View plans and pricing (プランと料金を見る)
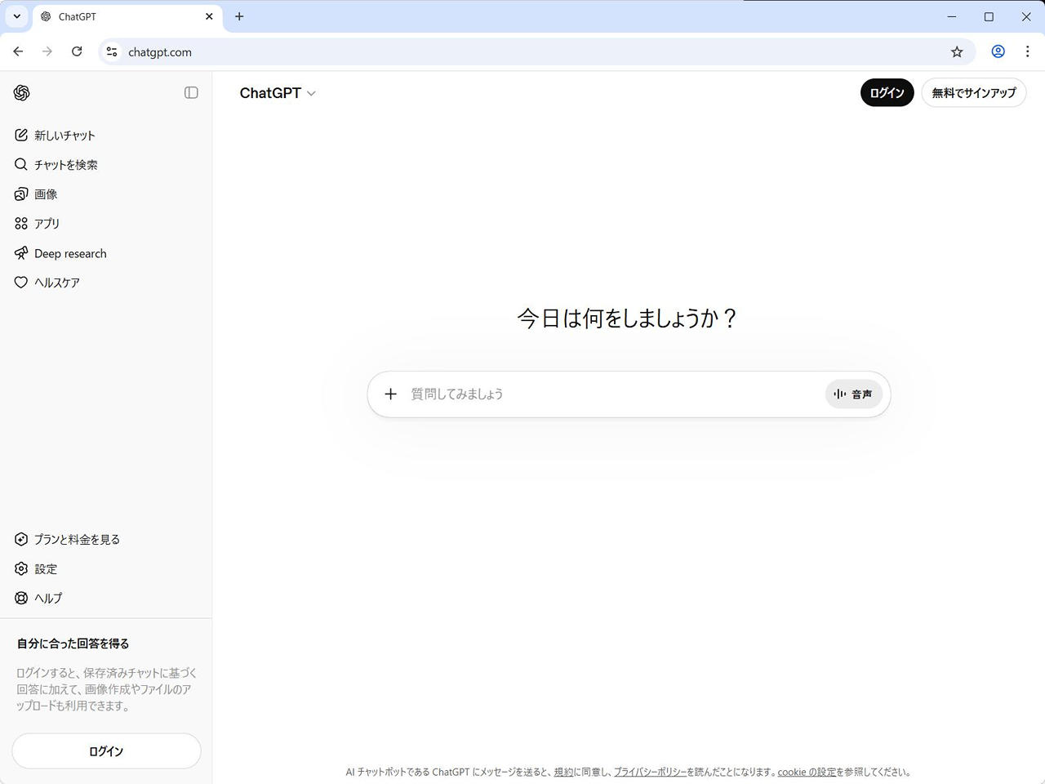 [x=77, y=540]
